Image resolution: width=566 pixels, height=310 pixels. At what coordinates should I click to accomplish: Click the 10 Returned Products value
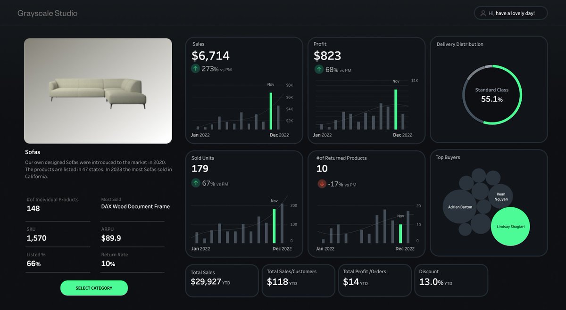pos(322,169)
